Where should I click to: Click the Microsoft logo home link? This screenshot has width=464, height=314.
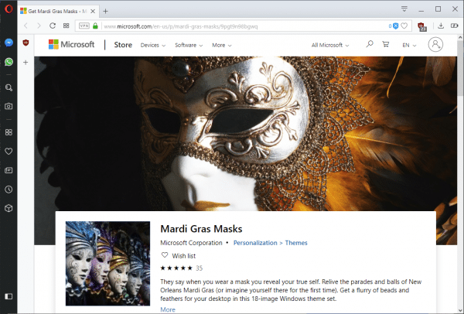pyautogui.click(x=72, y=44)
